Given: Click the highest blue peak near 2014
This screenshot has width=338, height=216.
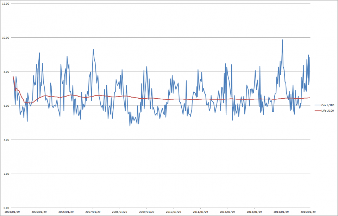Looking at the screenshot, I should coord(282,40).
